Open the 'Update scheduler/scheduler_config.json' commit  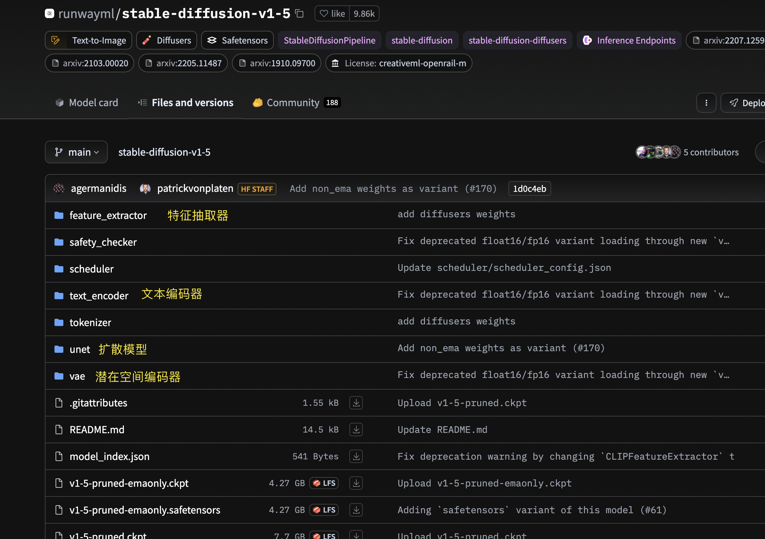click(504, 268)
